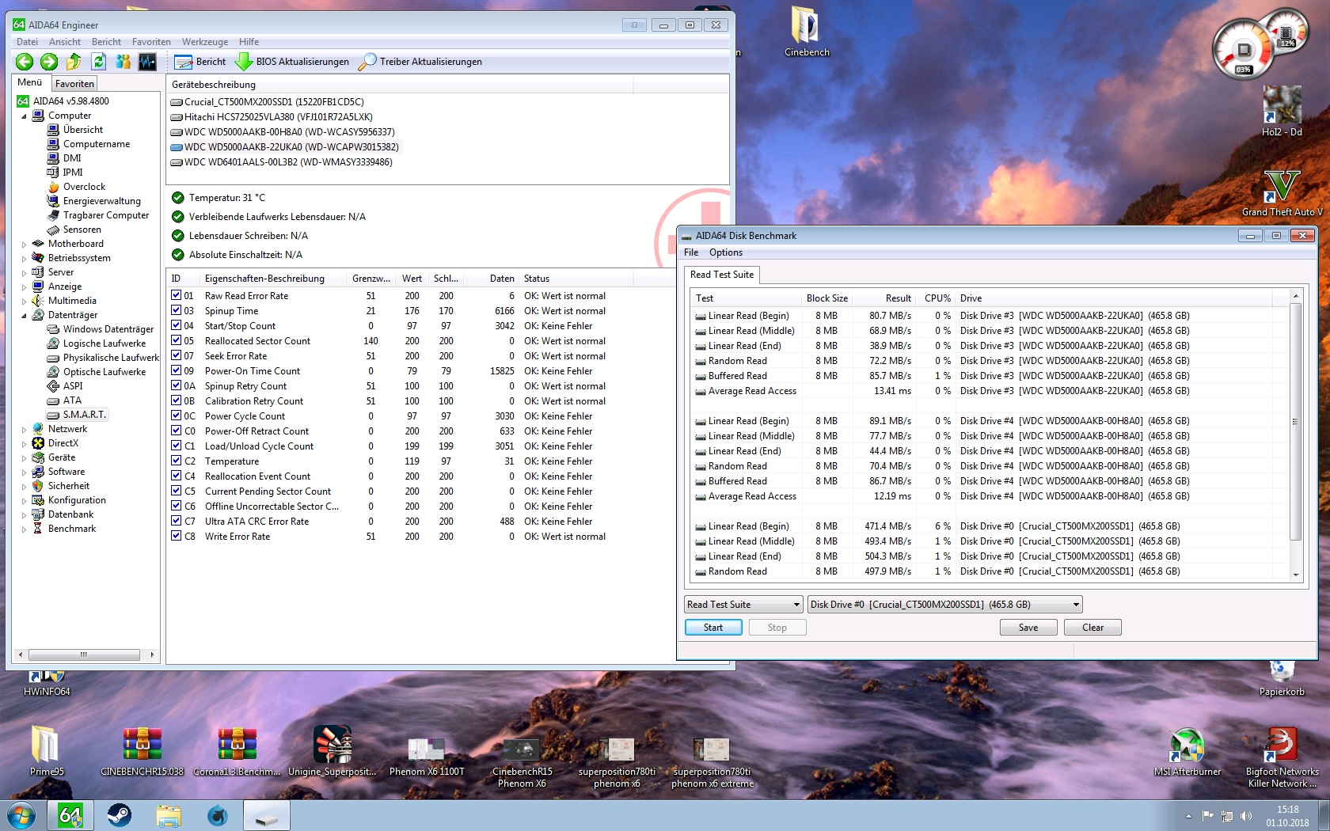1330x831 pixels.
Task: Open the Disk Drive #0 selection dropdown
Action: click(944, 605)
